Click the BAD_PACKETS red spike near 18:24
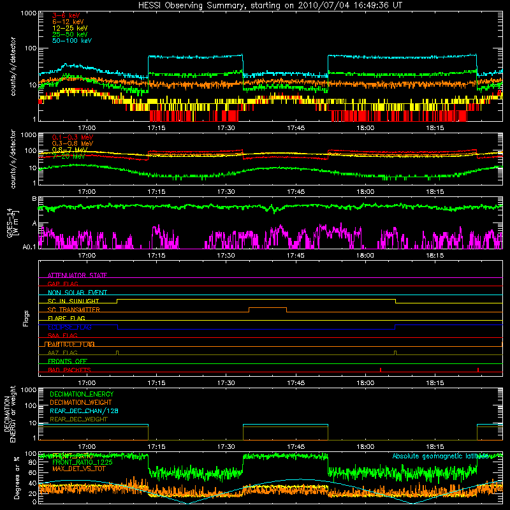Viewport: 510px width, 510px height. click(x=477, y=370)
